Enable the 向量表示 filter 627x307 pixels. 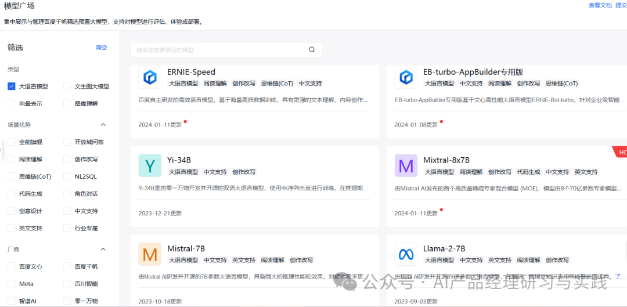click(12, 103)
